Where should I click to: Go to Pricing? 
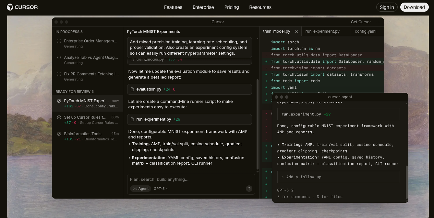click(x=231, y=7)
